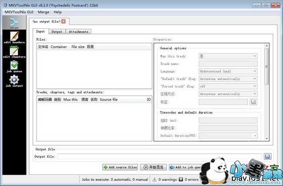Switch to the Input tab
This screenshot has height=186, width=283.
point(40,31)
